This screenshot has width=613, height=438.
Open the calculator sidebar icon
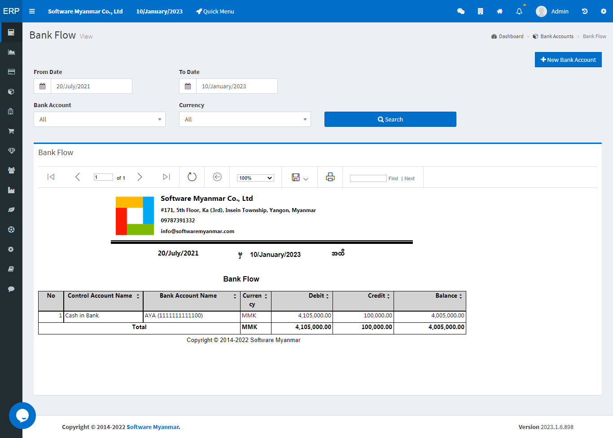(11, 32)
